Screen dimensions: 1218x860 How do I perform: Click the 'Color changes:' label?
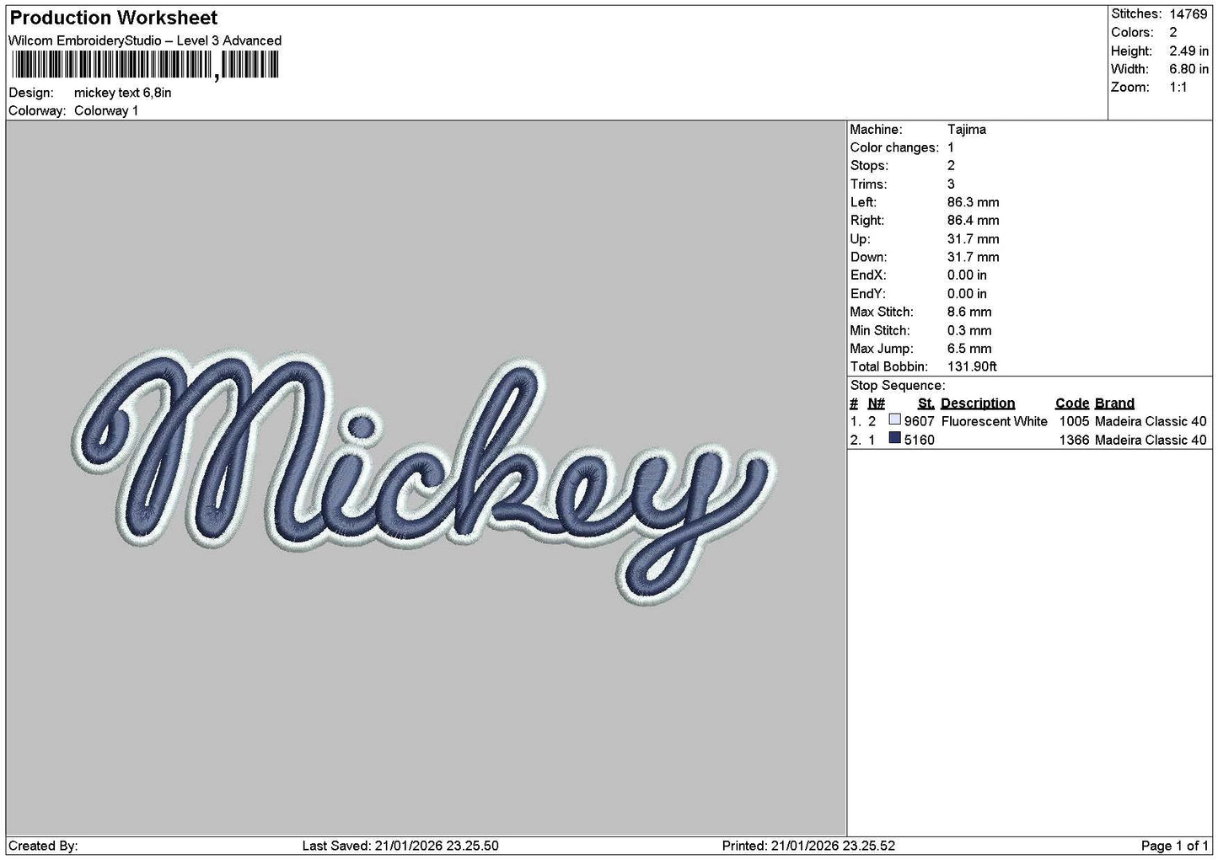894,147
